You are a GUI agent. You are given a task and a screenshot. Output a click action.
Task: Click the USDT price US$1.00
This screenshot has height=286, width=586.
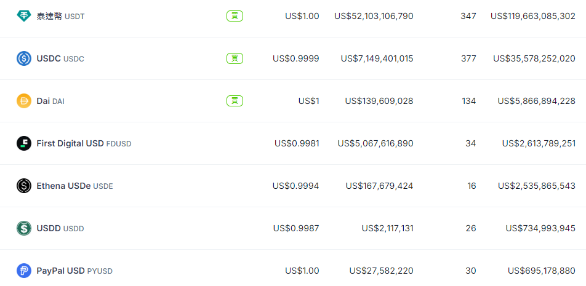[x=302, y=16]
